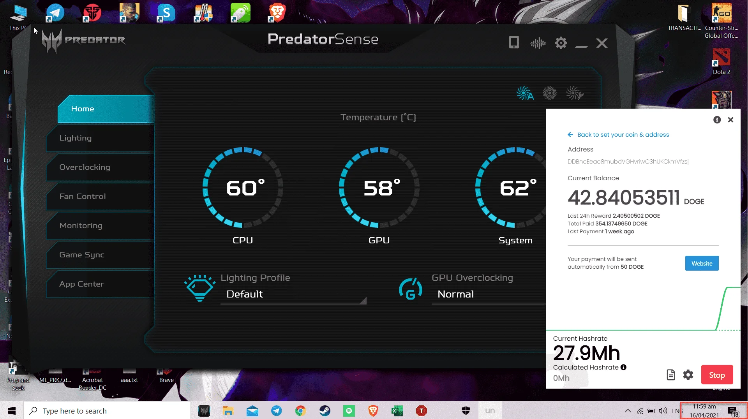Image resolution: width=748 pixels, height=419 pixels.
Task: Open Counter-Strike Global Offensive shortcut
Action: click(722, 21)
